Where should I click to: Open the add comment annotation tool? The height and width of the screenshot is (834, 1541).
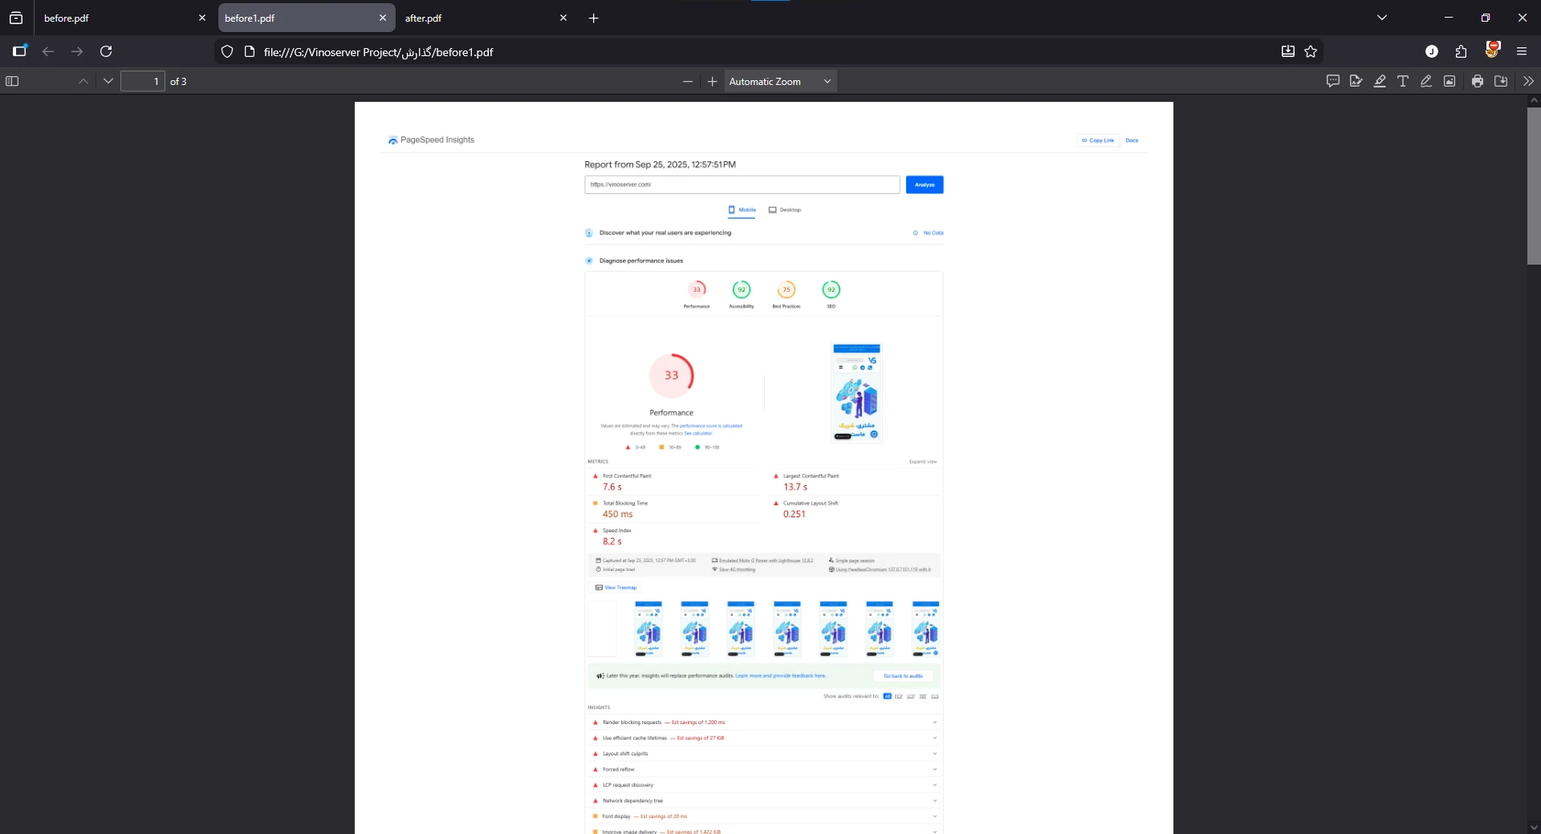tap(1333, 81)
